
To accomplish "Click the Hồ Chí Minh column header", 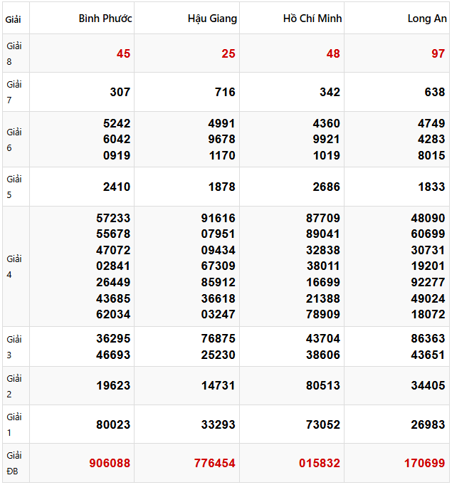I will click(312, 19).
